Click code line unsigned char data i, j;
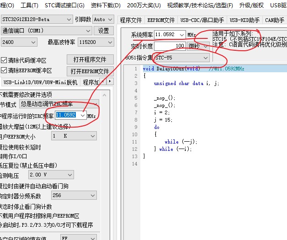 (x=186, y=84)
